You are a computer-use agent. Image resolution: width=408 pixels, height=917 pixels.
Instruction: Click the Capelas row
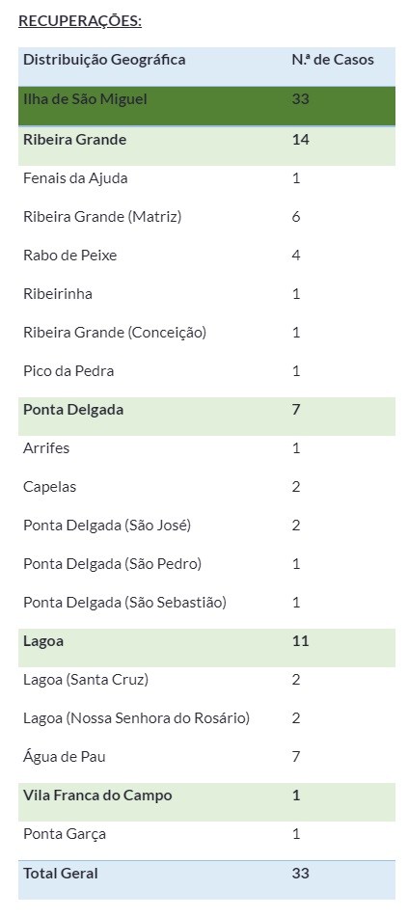coord(206,487)
